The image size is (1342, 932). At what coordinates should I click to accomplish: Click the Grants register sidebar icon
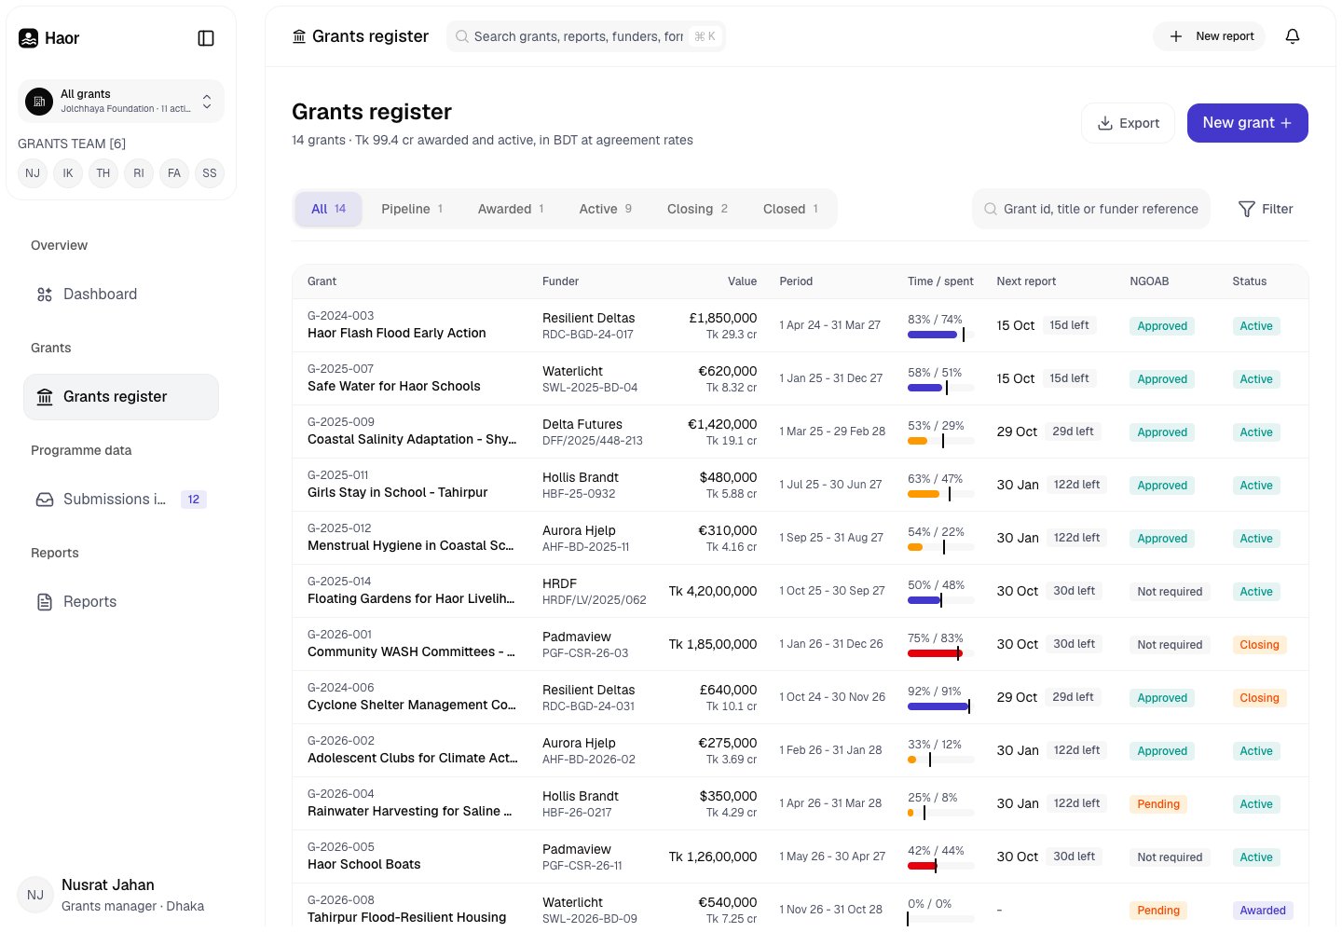(45, 397)
